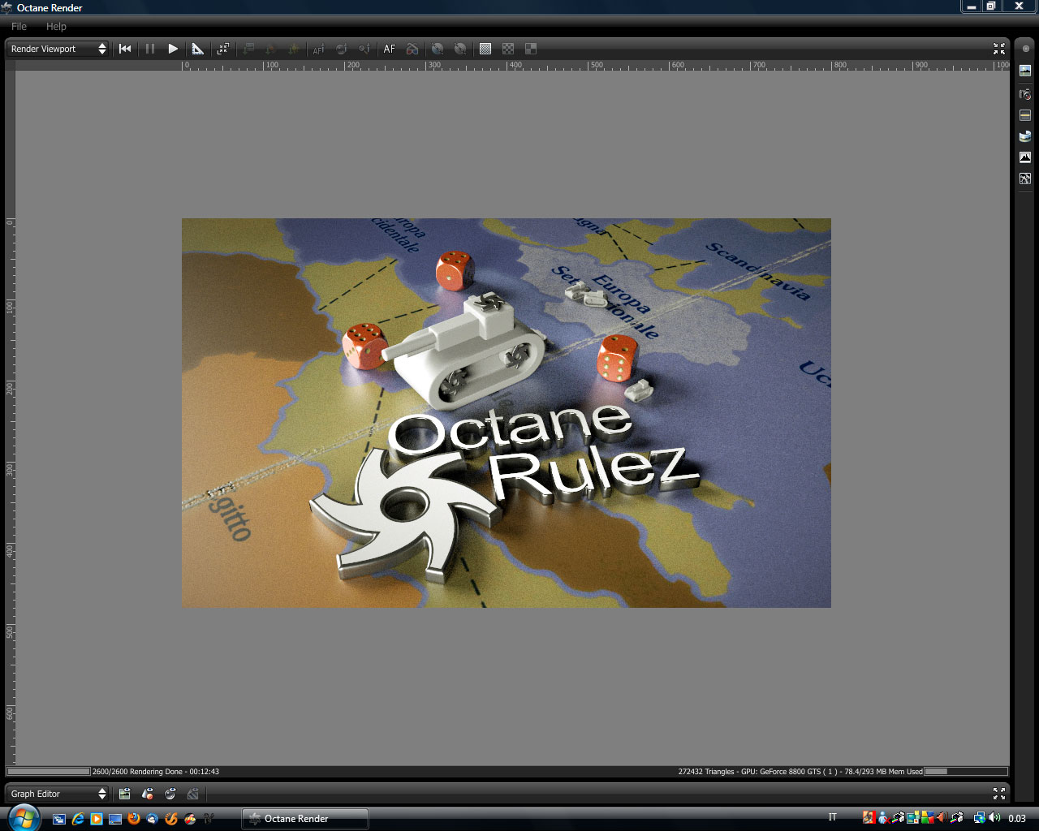Open the picture frame icon in right sidebar
This screenshot has width=1039, height=831.
(x=1025, y=157)
